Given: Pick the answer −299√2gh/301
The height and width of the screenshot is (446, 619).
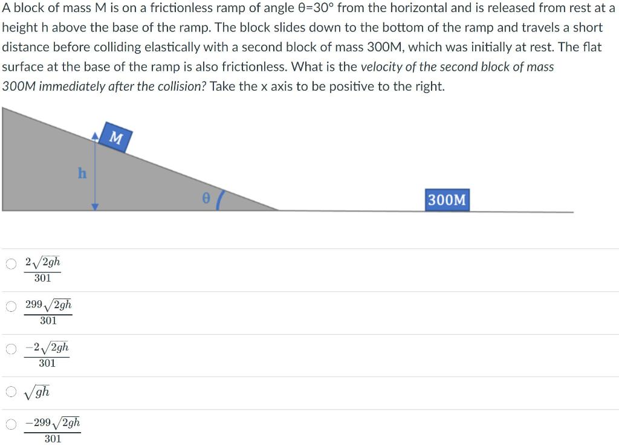Looking at the screenshot, I should pos(52,429).
